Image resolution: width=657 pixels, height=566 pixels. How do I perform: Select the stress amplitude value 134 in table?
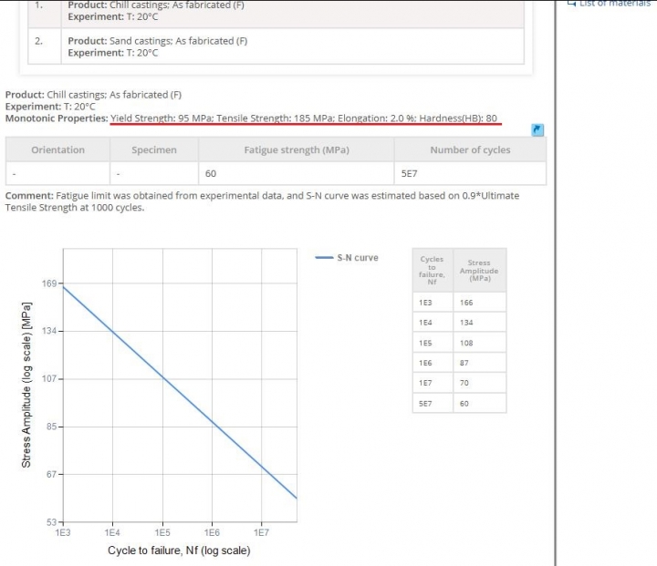pyautogui.click(x=479, y=323)
